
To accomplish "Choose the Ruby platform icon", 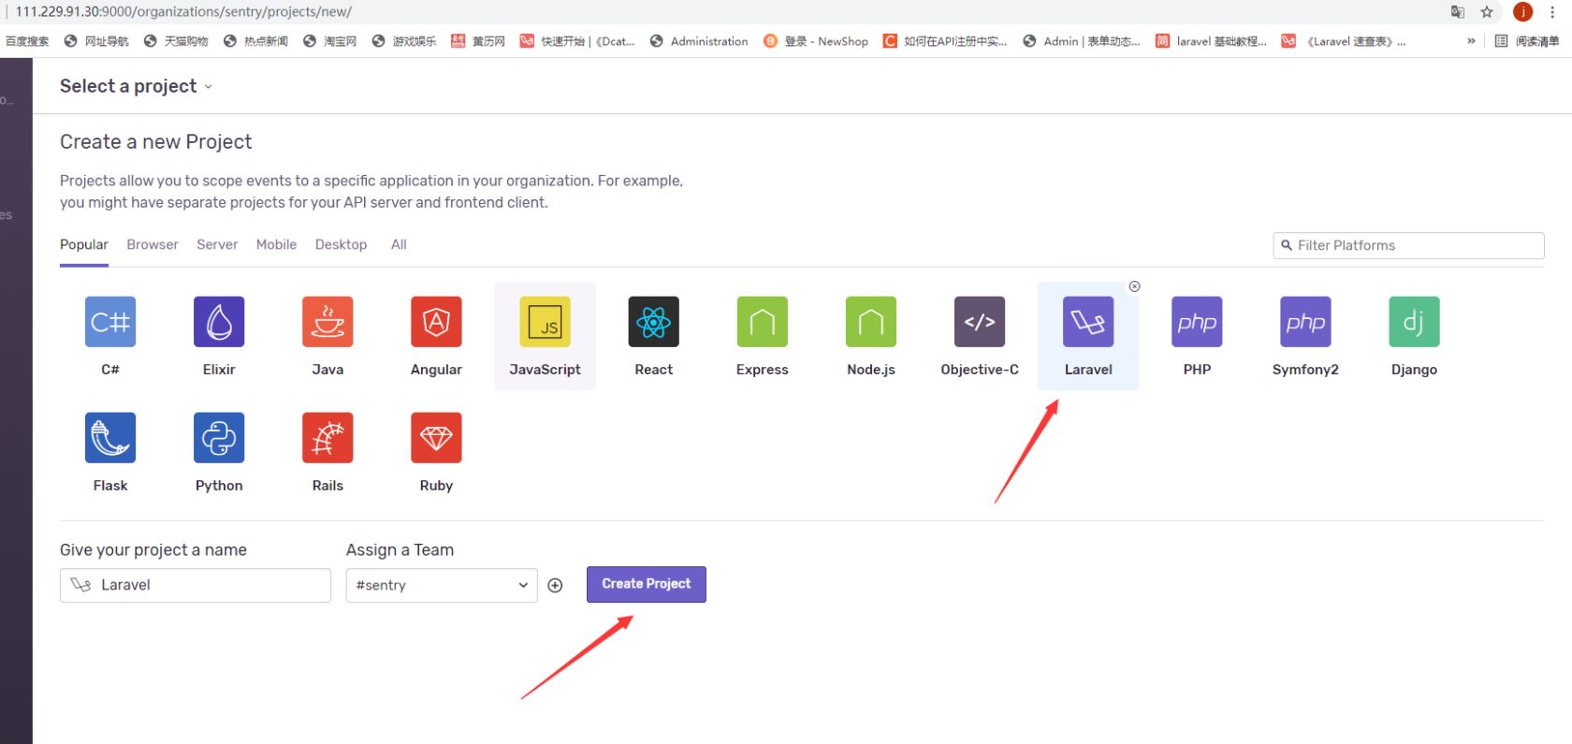I will click(436, 438).
